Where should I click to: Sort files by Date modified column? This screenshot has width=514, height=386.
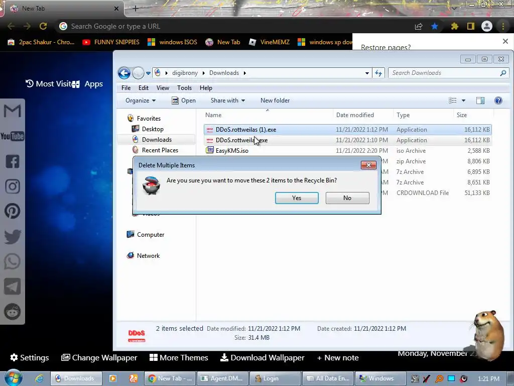tap(363, 115)
